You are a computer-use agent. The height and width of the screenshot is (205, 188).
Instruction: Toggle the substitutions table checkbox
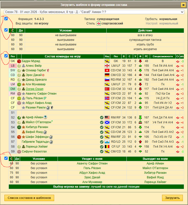pyautogui.click(x=6, y=158)
